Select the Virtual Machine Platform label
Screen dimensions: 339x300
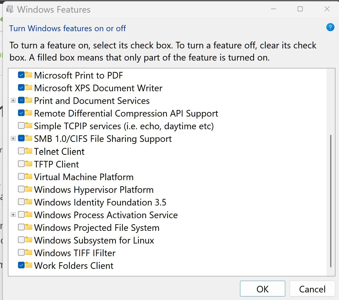coord(84,177)
